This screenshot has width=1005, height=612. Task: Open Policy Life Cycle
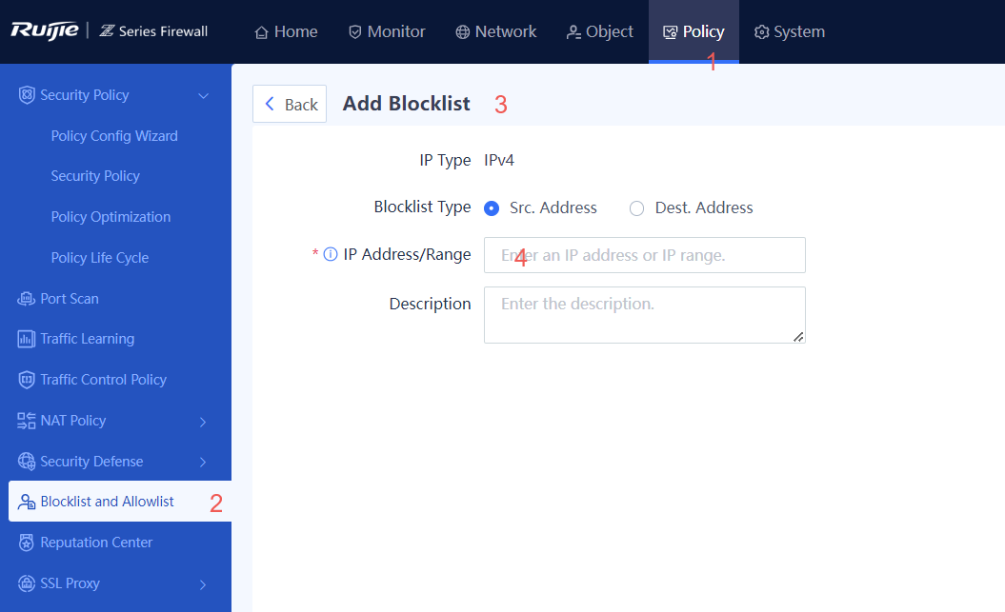click(99, 257)
